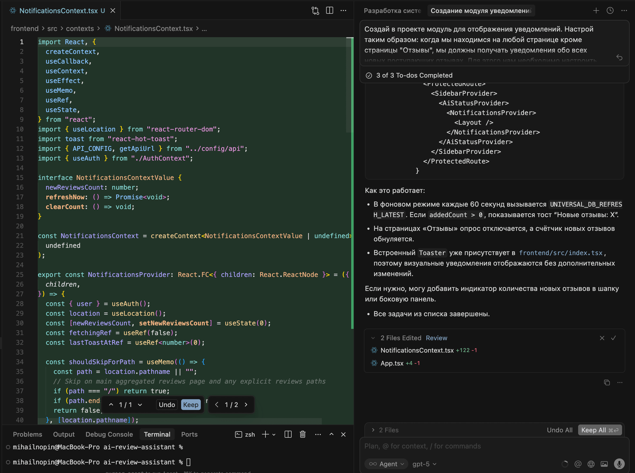Open the gpt-5 model selector dropdown
Viewport: 635px width, 473px height.
(424, 464)
